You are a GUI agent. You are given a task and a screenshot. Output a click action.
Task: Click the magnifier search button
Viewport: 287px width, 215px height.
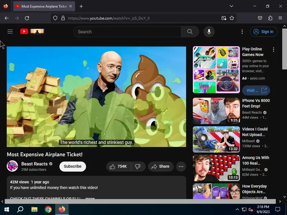[190, 32]
